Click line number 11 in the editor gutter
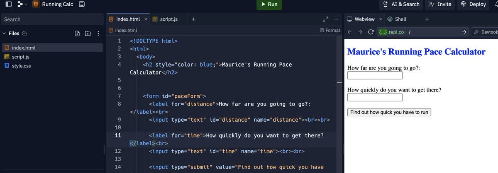Screen dimensions: 498x173 click(118, 135)
